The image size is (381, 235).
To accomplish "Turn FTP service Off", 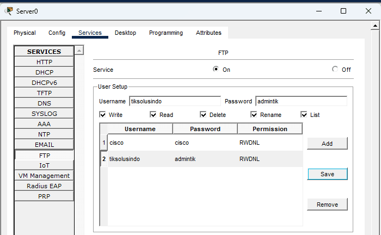I will tap(335, 70).
